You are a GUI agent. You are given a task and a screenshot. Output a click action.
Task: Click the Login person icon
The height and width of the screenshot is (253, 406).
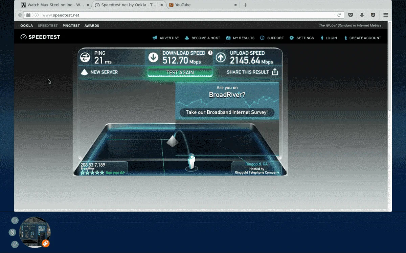coord(322,38)
